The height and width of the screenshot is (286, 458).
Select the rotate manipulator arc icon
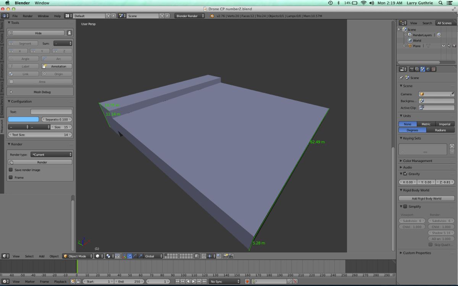click(135, 256)
